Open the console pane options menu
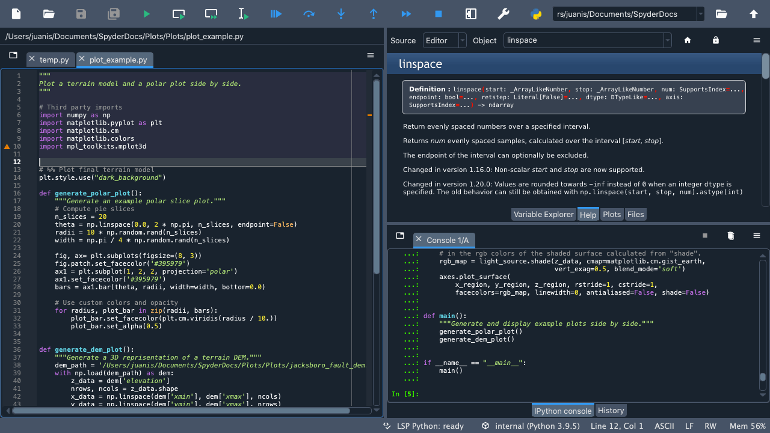 (757, 235)
